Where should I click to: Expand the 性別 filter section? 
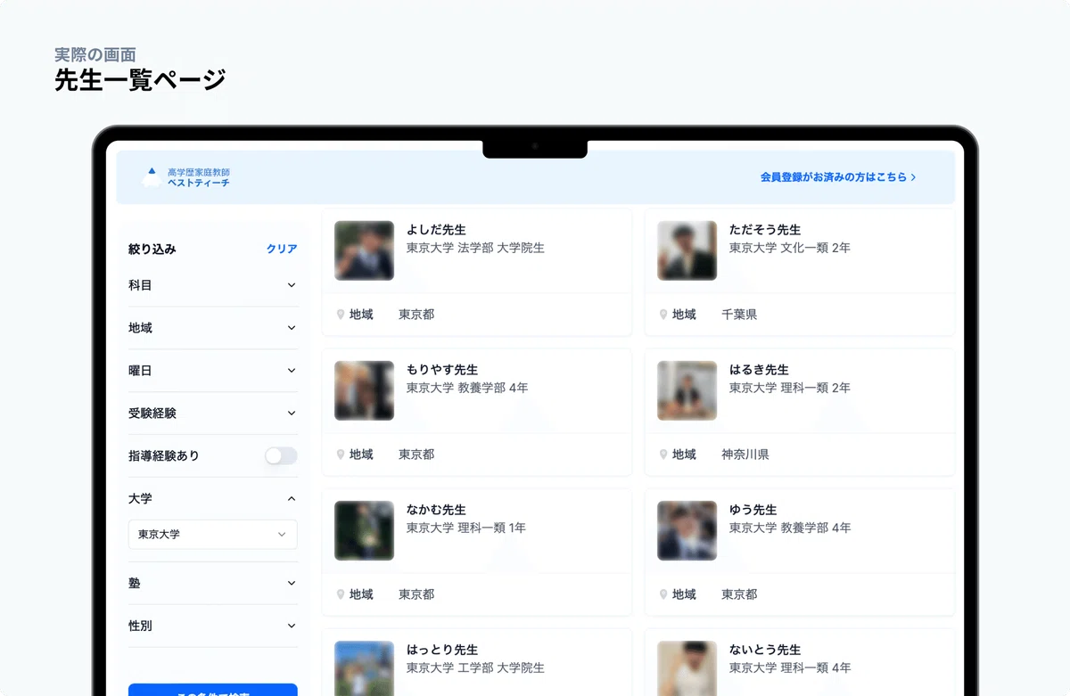291,626
